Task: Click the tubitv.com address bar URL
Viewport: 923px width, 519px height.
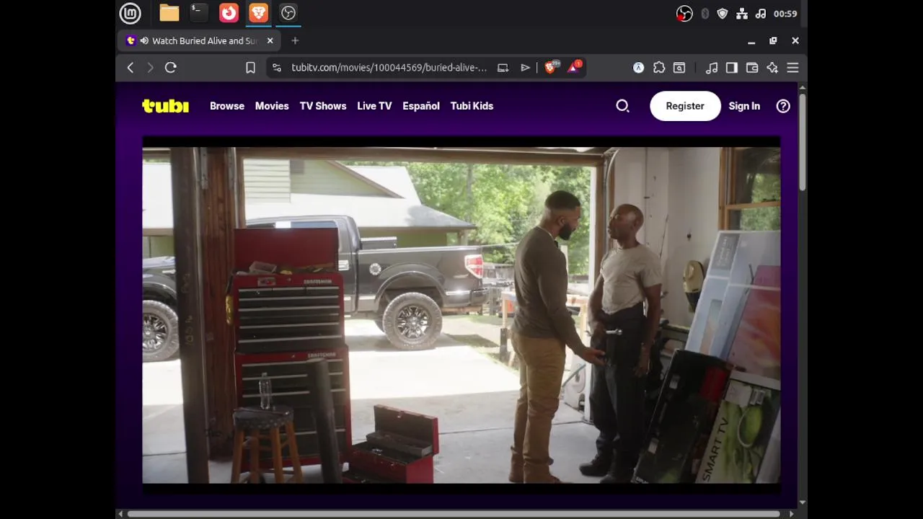Action: (x=389, y=68)
